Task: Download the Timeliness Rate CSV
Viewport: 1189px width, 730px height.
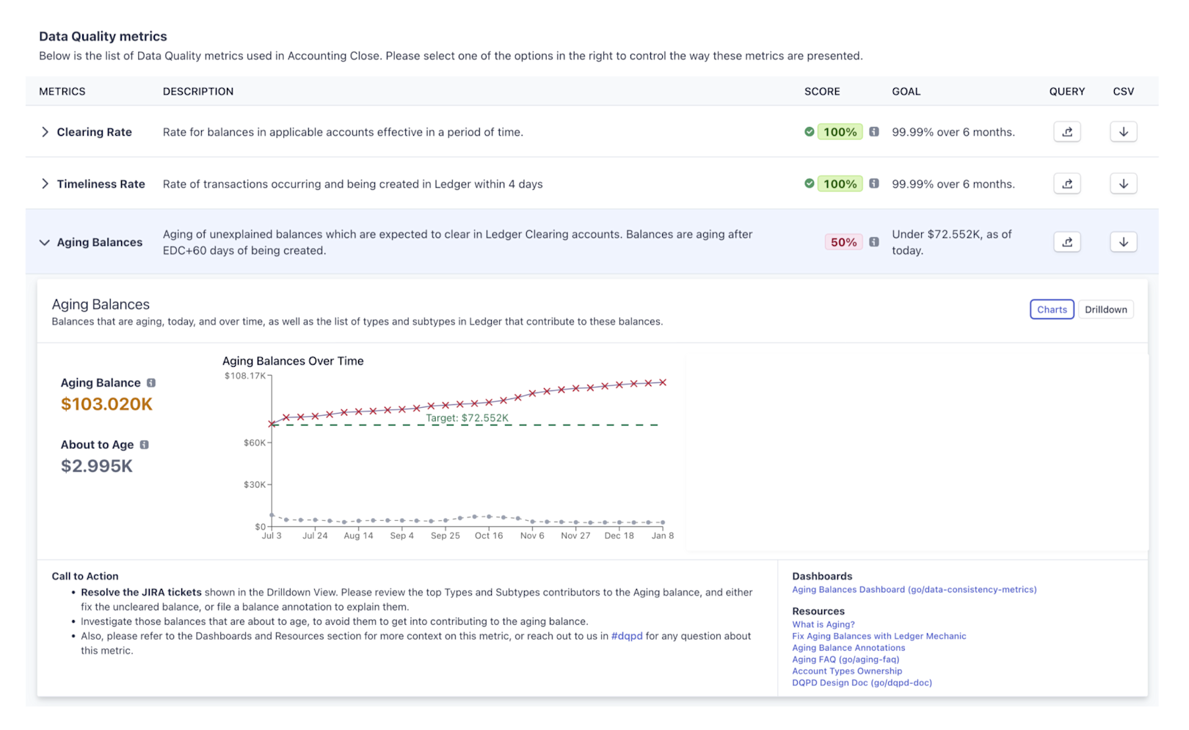Action: tap(1123, 183)
